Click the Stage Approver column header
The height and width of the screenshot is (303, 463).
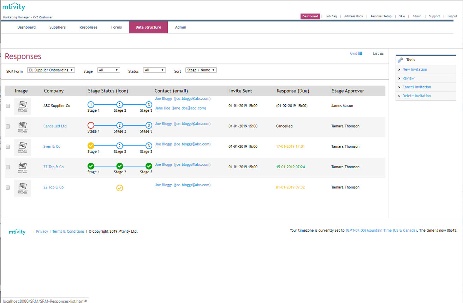[348, 91]
